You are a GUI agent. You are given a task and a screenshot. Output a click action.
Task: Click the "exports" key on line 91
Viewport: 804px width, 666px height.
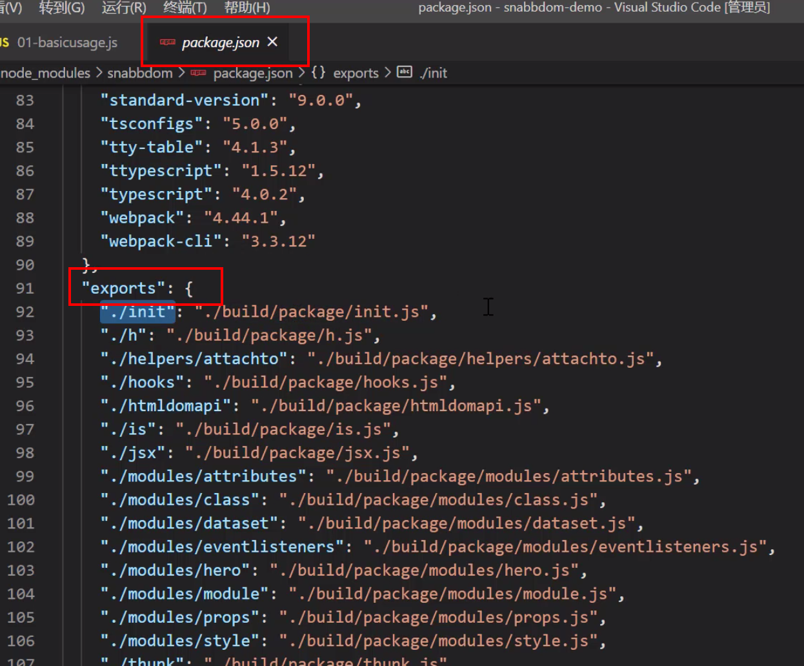123,288
